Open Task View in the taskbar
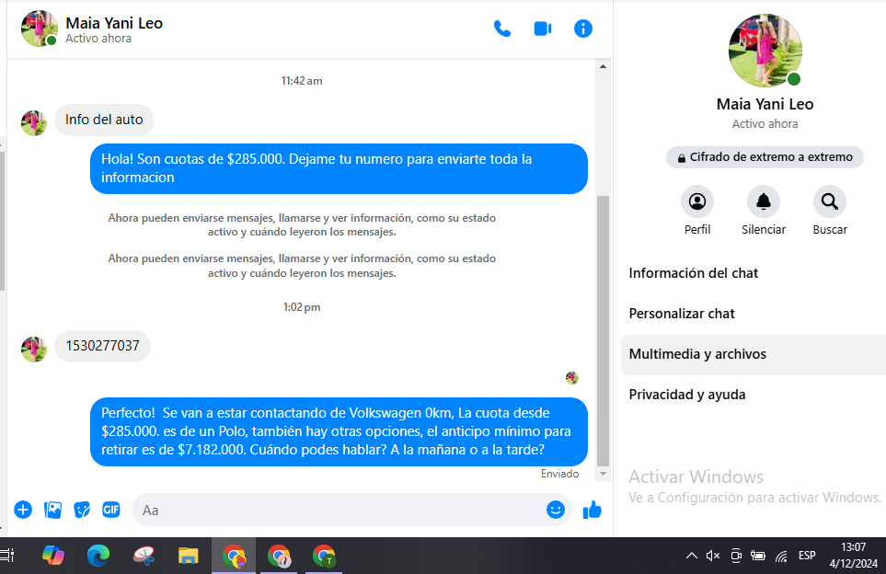The width and height of the screenshot is (886, 574). click(6, 556)
